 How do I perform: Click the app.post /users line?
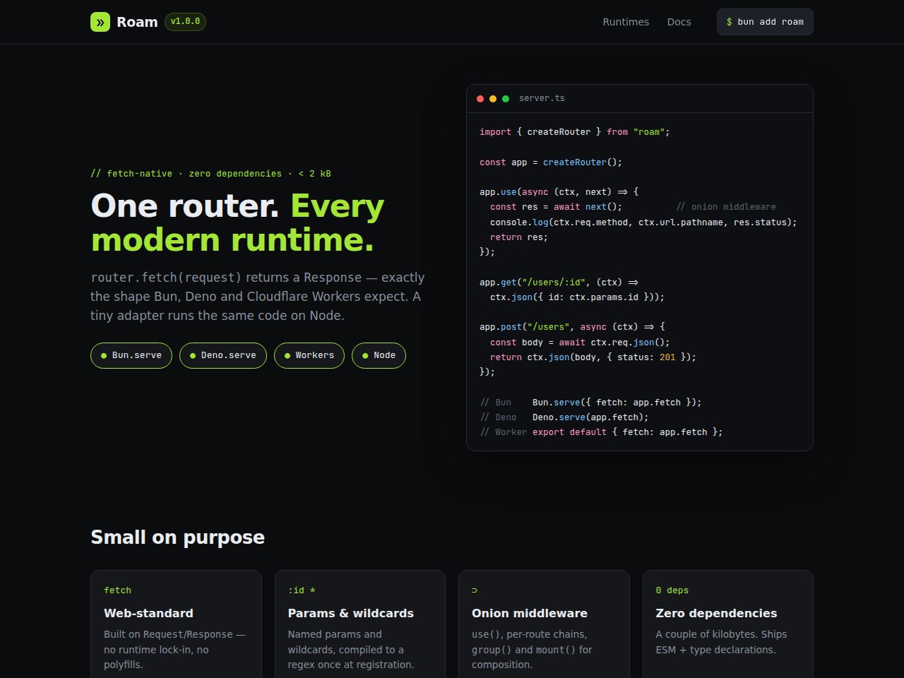click(x=572, y=327)
